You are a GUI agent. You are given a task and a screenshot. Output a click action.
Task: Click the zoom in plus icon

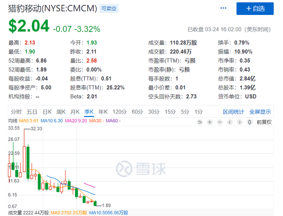[x=210, y=122]
